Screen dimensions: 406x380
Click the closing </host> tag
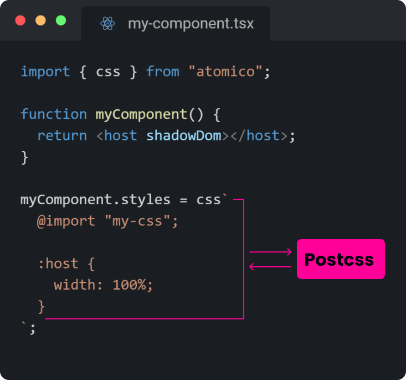tap(259, 136)
